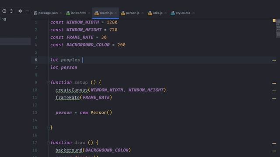The image size is (280, 157).
Task: Close the person.js tab
Action: pyautogui.click(x=143, y=13)
